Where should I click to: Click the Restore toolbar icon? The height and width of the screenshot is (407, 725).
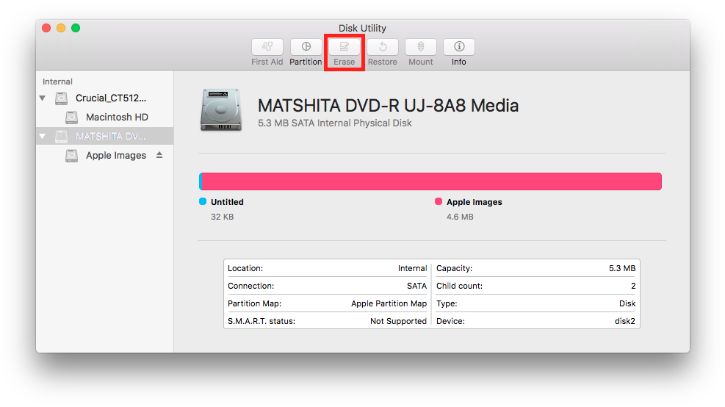pyautogui.click(x=383, y=47)
